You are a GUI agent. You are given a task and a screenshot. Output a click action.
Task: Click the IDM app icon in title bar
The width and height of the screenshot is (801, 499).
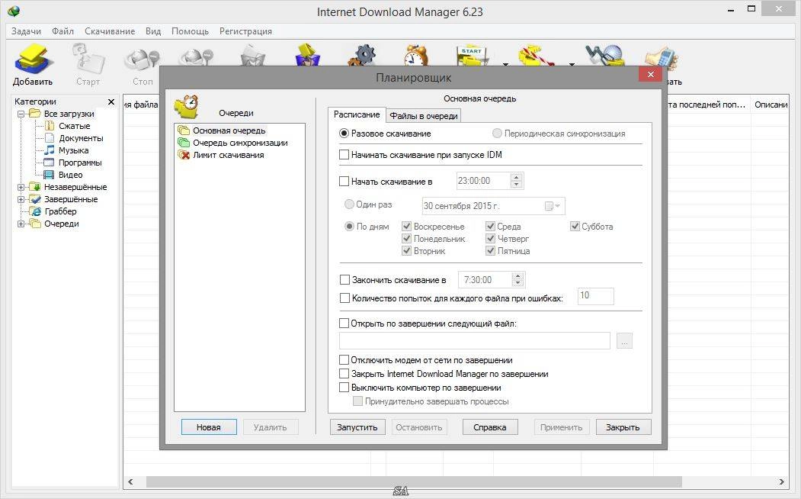coord(14,11)
